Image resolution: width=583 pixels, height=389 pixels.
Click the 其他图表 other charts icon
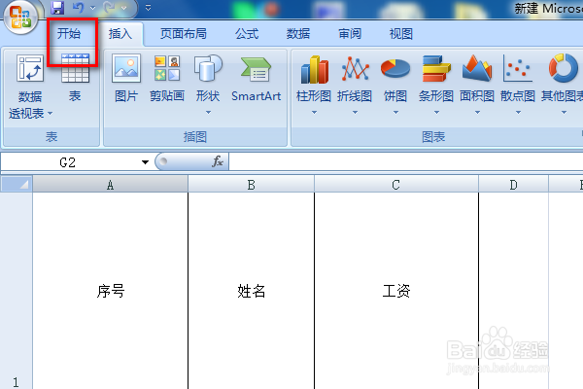[564, 68]
